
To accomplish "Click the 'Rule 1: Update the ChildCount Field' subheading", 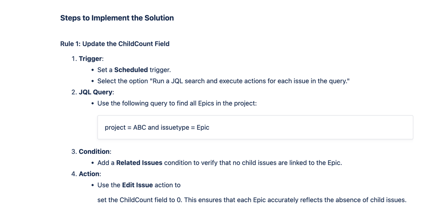I will coord(115,44).
